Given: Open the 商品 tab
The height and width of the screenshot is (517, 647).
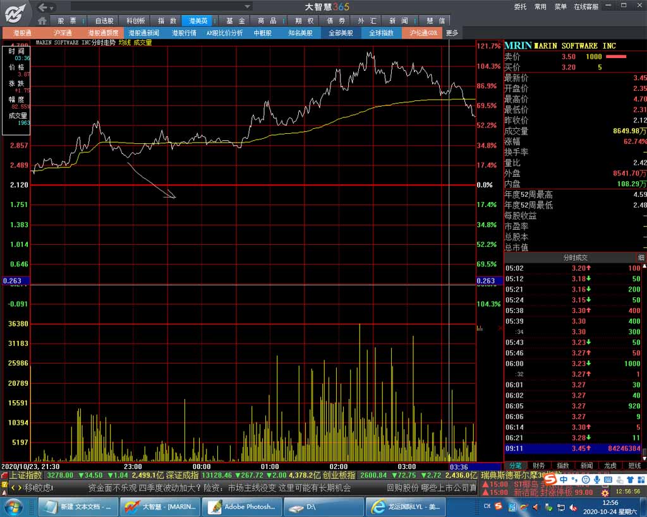Looking at the screenshot, I should coord(267,21).
